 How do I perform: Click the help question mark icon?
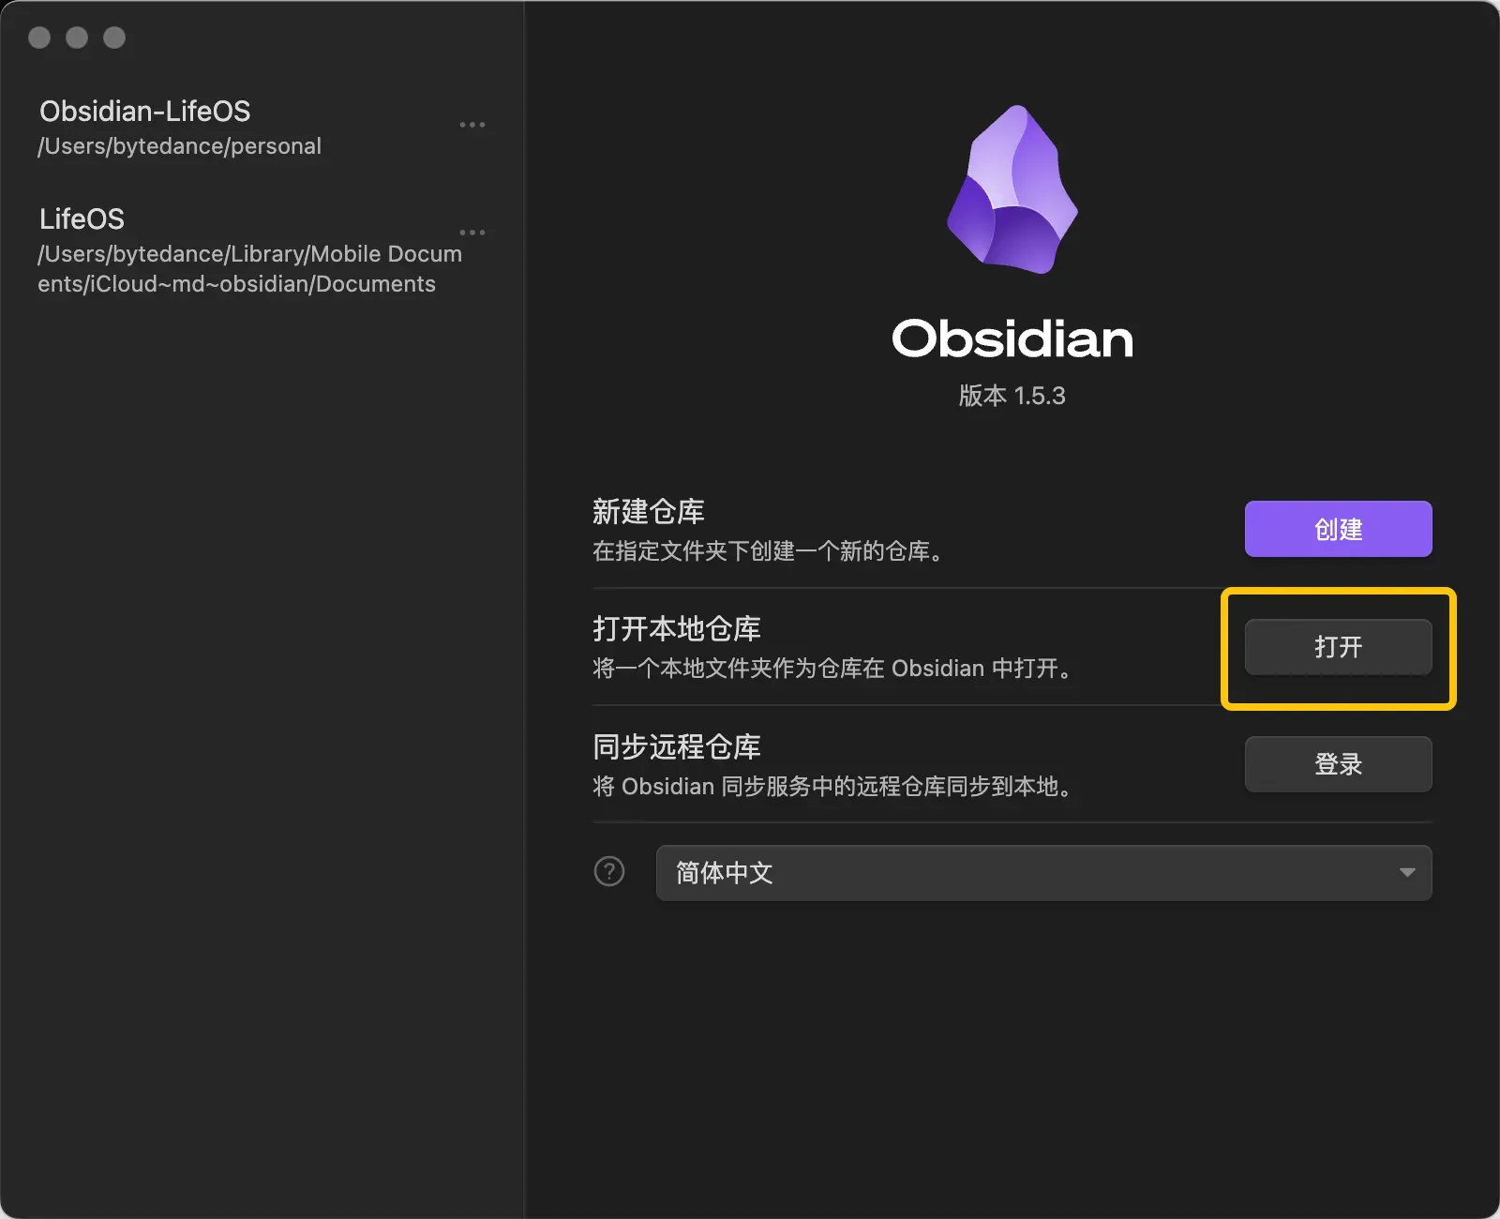[x=609, y=872]
